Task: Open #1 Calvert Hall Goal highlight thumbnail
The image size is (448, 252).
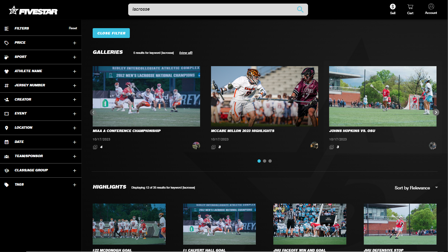Action: (219, 224)
